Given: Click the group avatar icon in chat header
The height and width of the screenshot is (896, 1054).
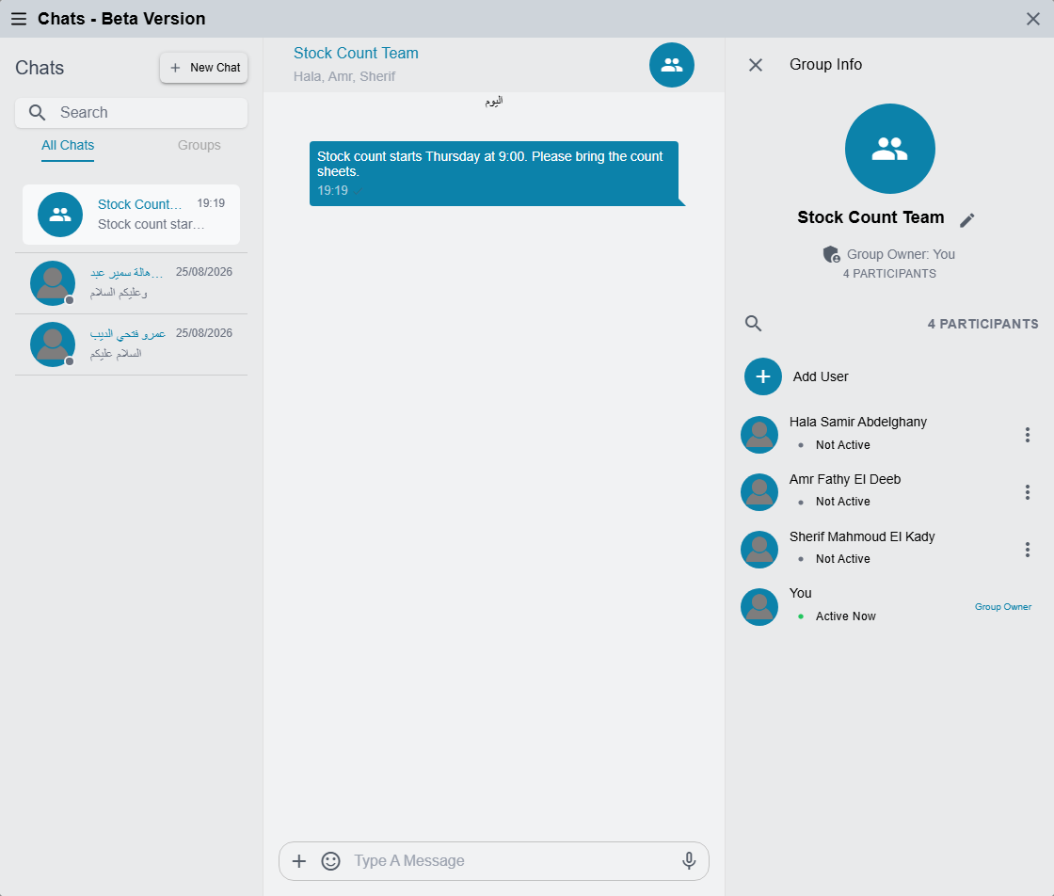Looking at the screenshot, I should pos(672,65).
